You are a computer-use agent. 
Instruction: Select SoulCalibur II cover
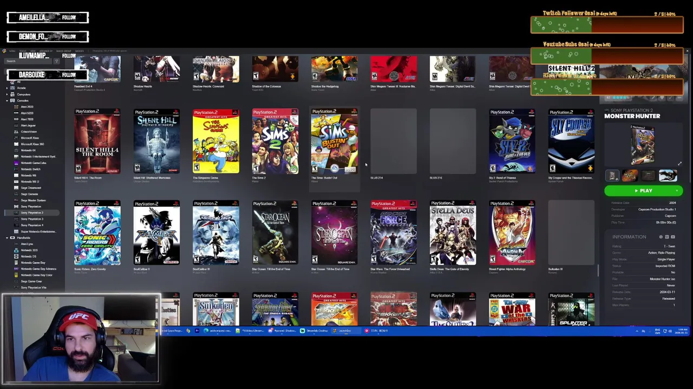[x=156, y=233]
